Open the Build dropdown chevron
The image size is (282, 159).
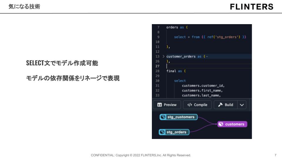242,105
